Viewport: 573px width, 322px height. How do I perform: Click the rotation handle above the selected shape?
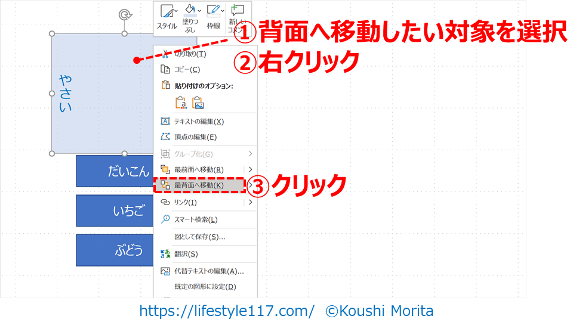click(x=124, y=14)
